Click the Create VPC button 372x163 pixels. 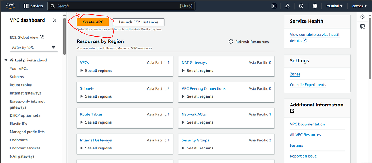coord(93,22)
